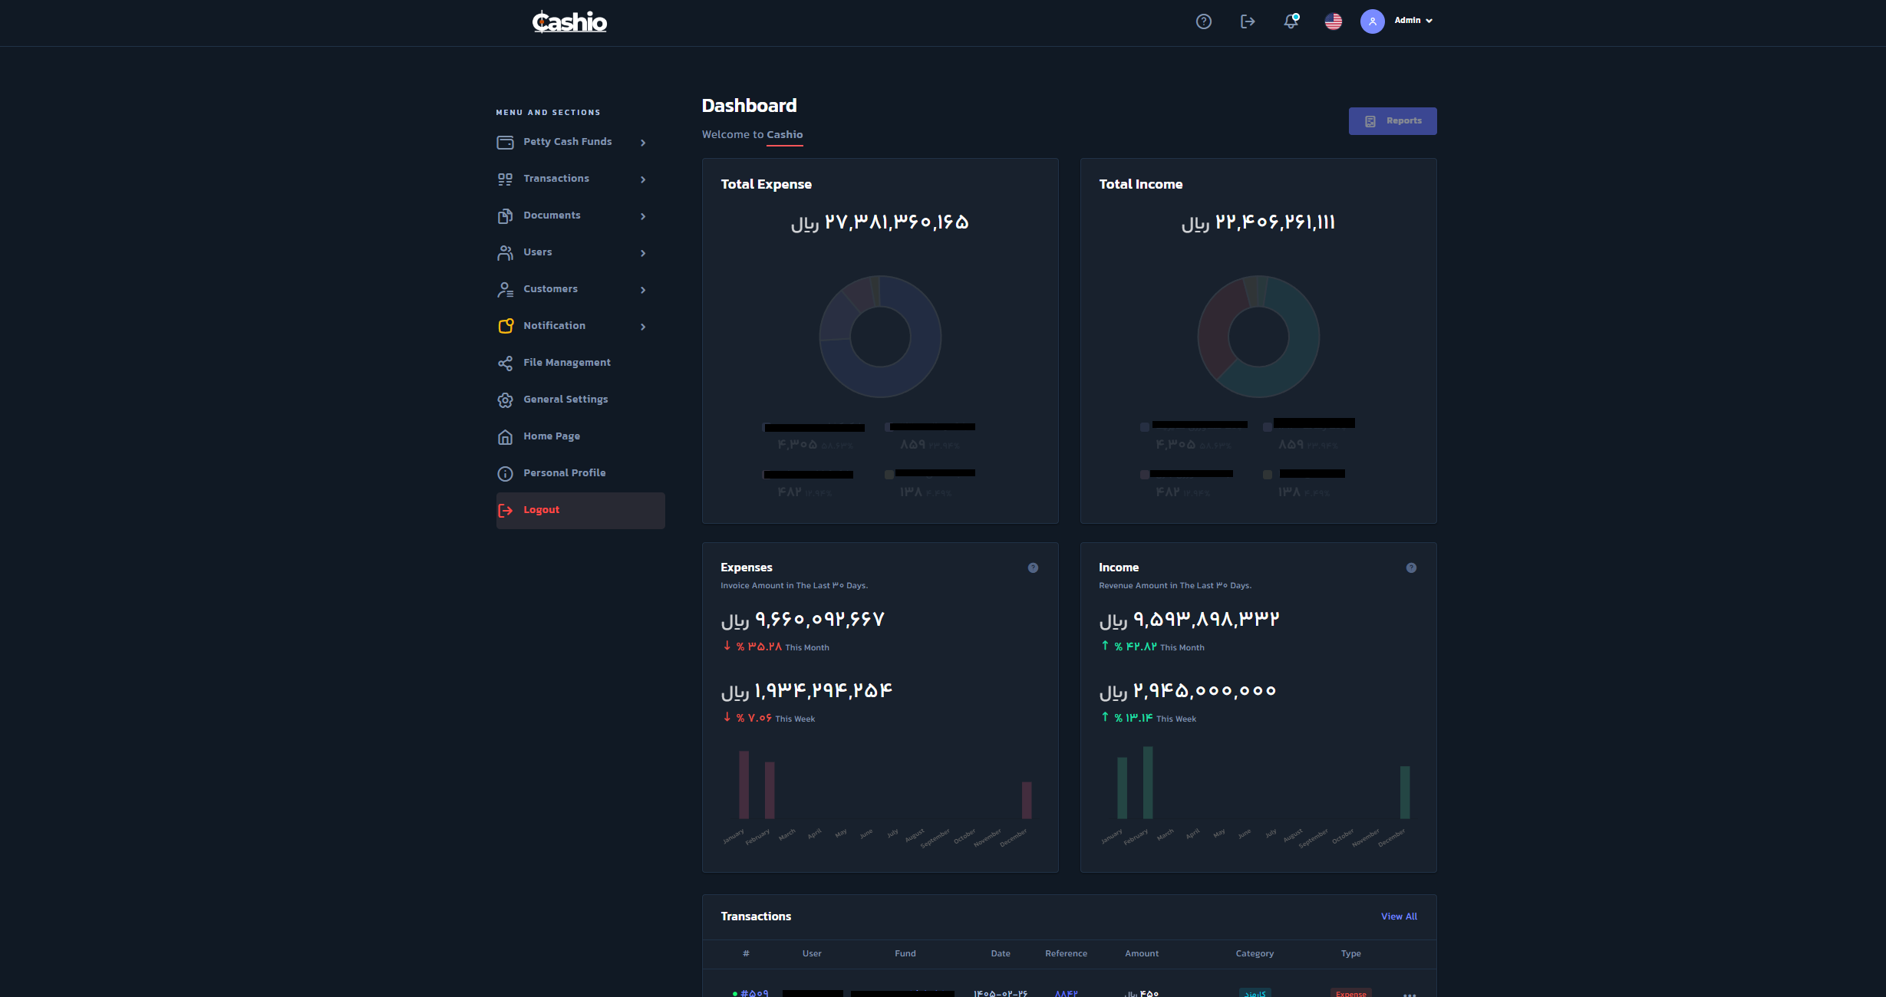1886x997 pixels.
Task: Click the red Logout arrow icon
Action: (505, 510)
